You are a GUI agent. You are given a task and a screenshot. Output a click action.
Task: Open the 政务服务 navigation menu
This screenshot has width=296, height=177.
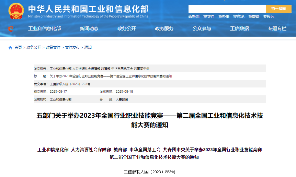(x=164, y=29)
